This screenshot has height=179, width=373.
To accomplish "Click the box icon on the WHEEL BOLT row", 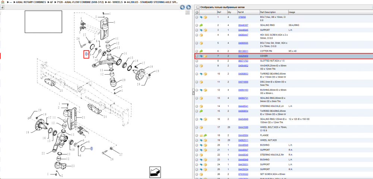I will coord(201,127).
